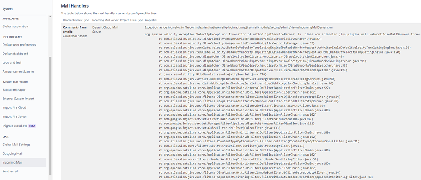Click the AppAccessMonitoringFilter.java:48 stack line
Screen dimensions: 421x180
pyautogui.click(x=265, y=177)
